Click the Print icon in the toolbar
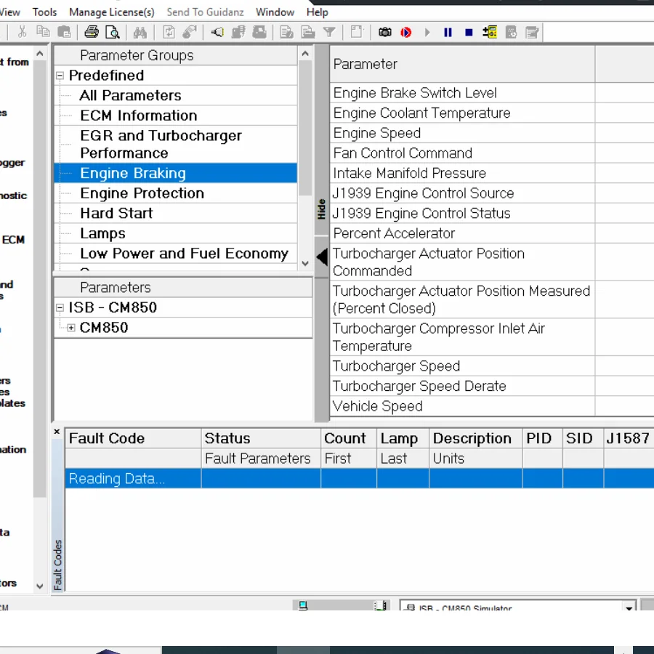 [91, 32]
